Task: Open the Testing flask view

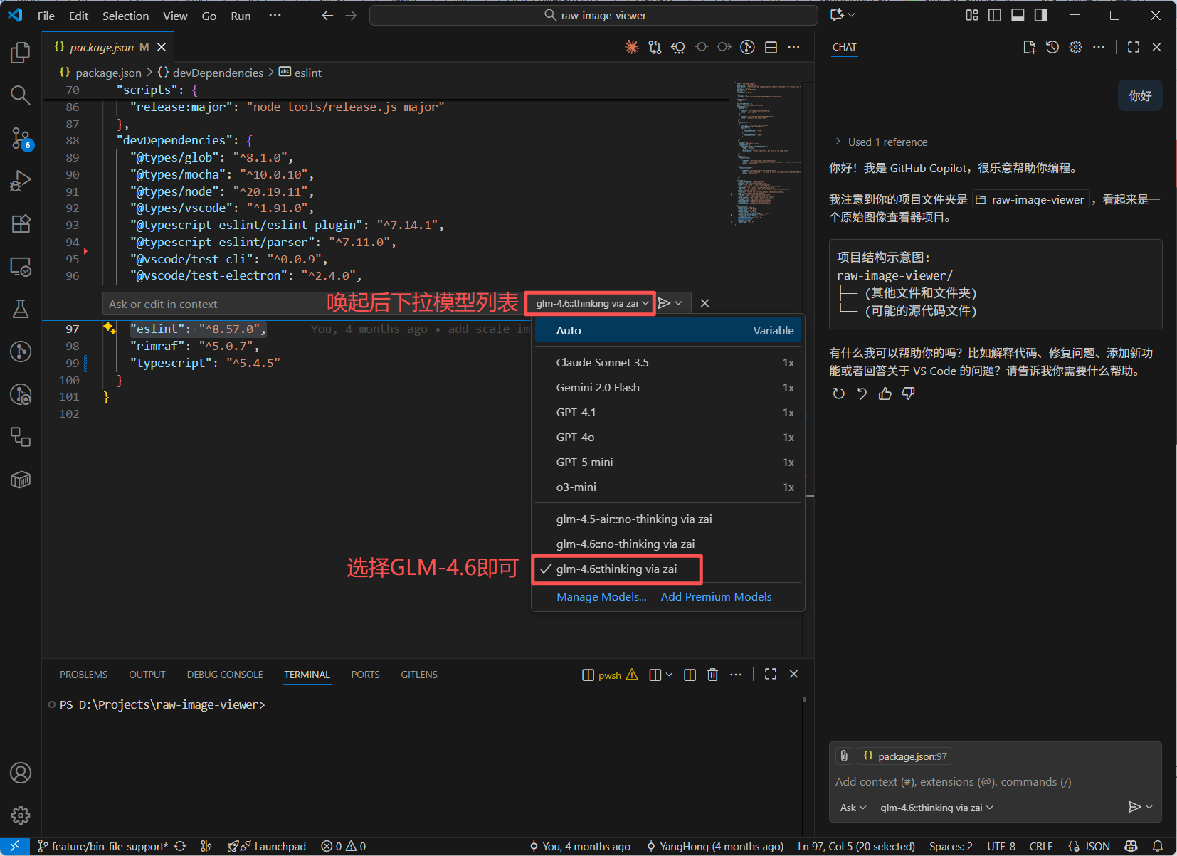Action: pyautogui.click(x=21, y=308)
